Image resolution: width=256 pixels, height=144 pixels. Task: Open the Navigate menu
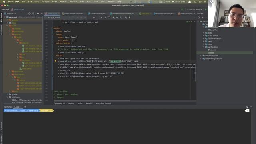45,2
